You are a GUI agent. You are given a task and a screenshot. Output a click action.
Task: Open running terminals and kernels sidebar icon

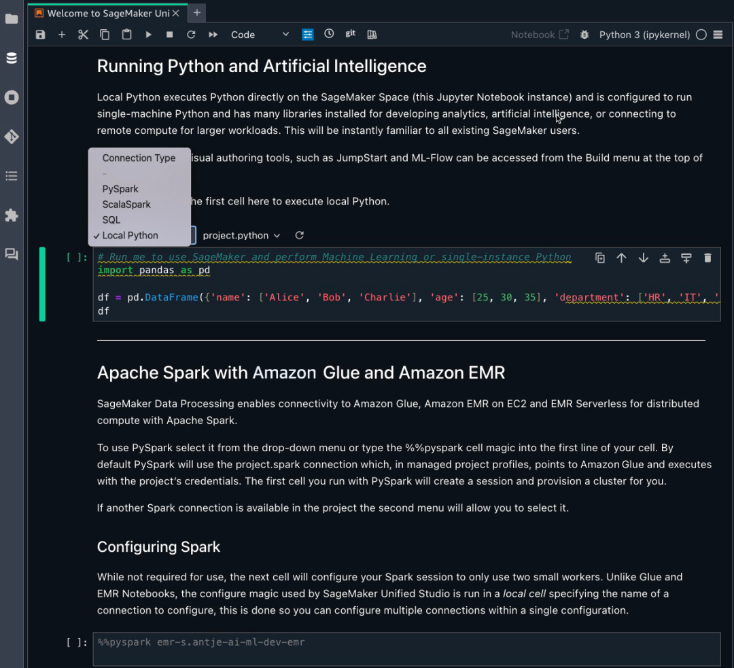coord(12,97)
